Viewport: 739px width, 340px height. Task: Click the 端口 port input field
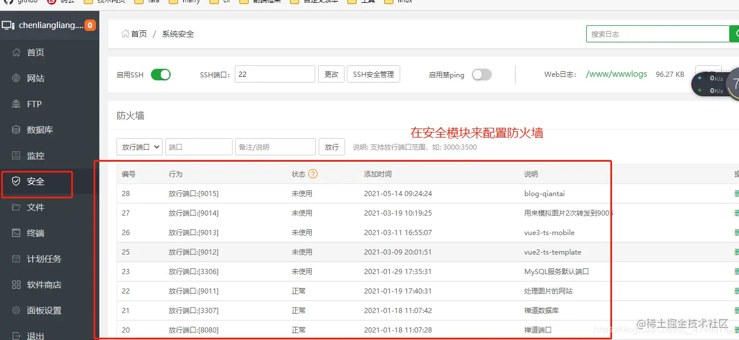tap(199, 147)
